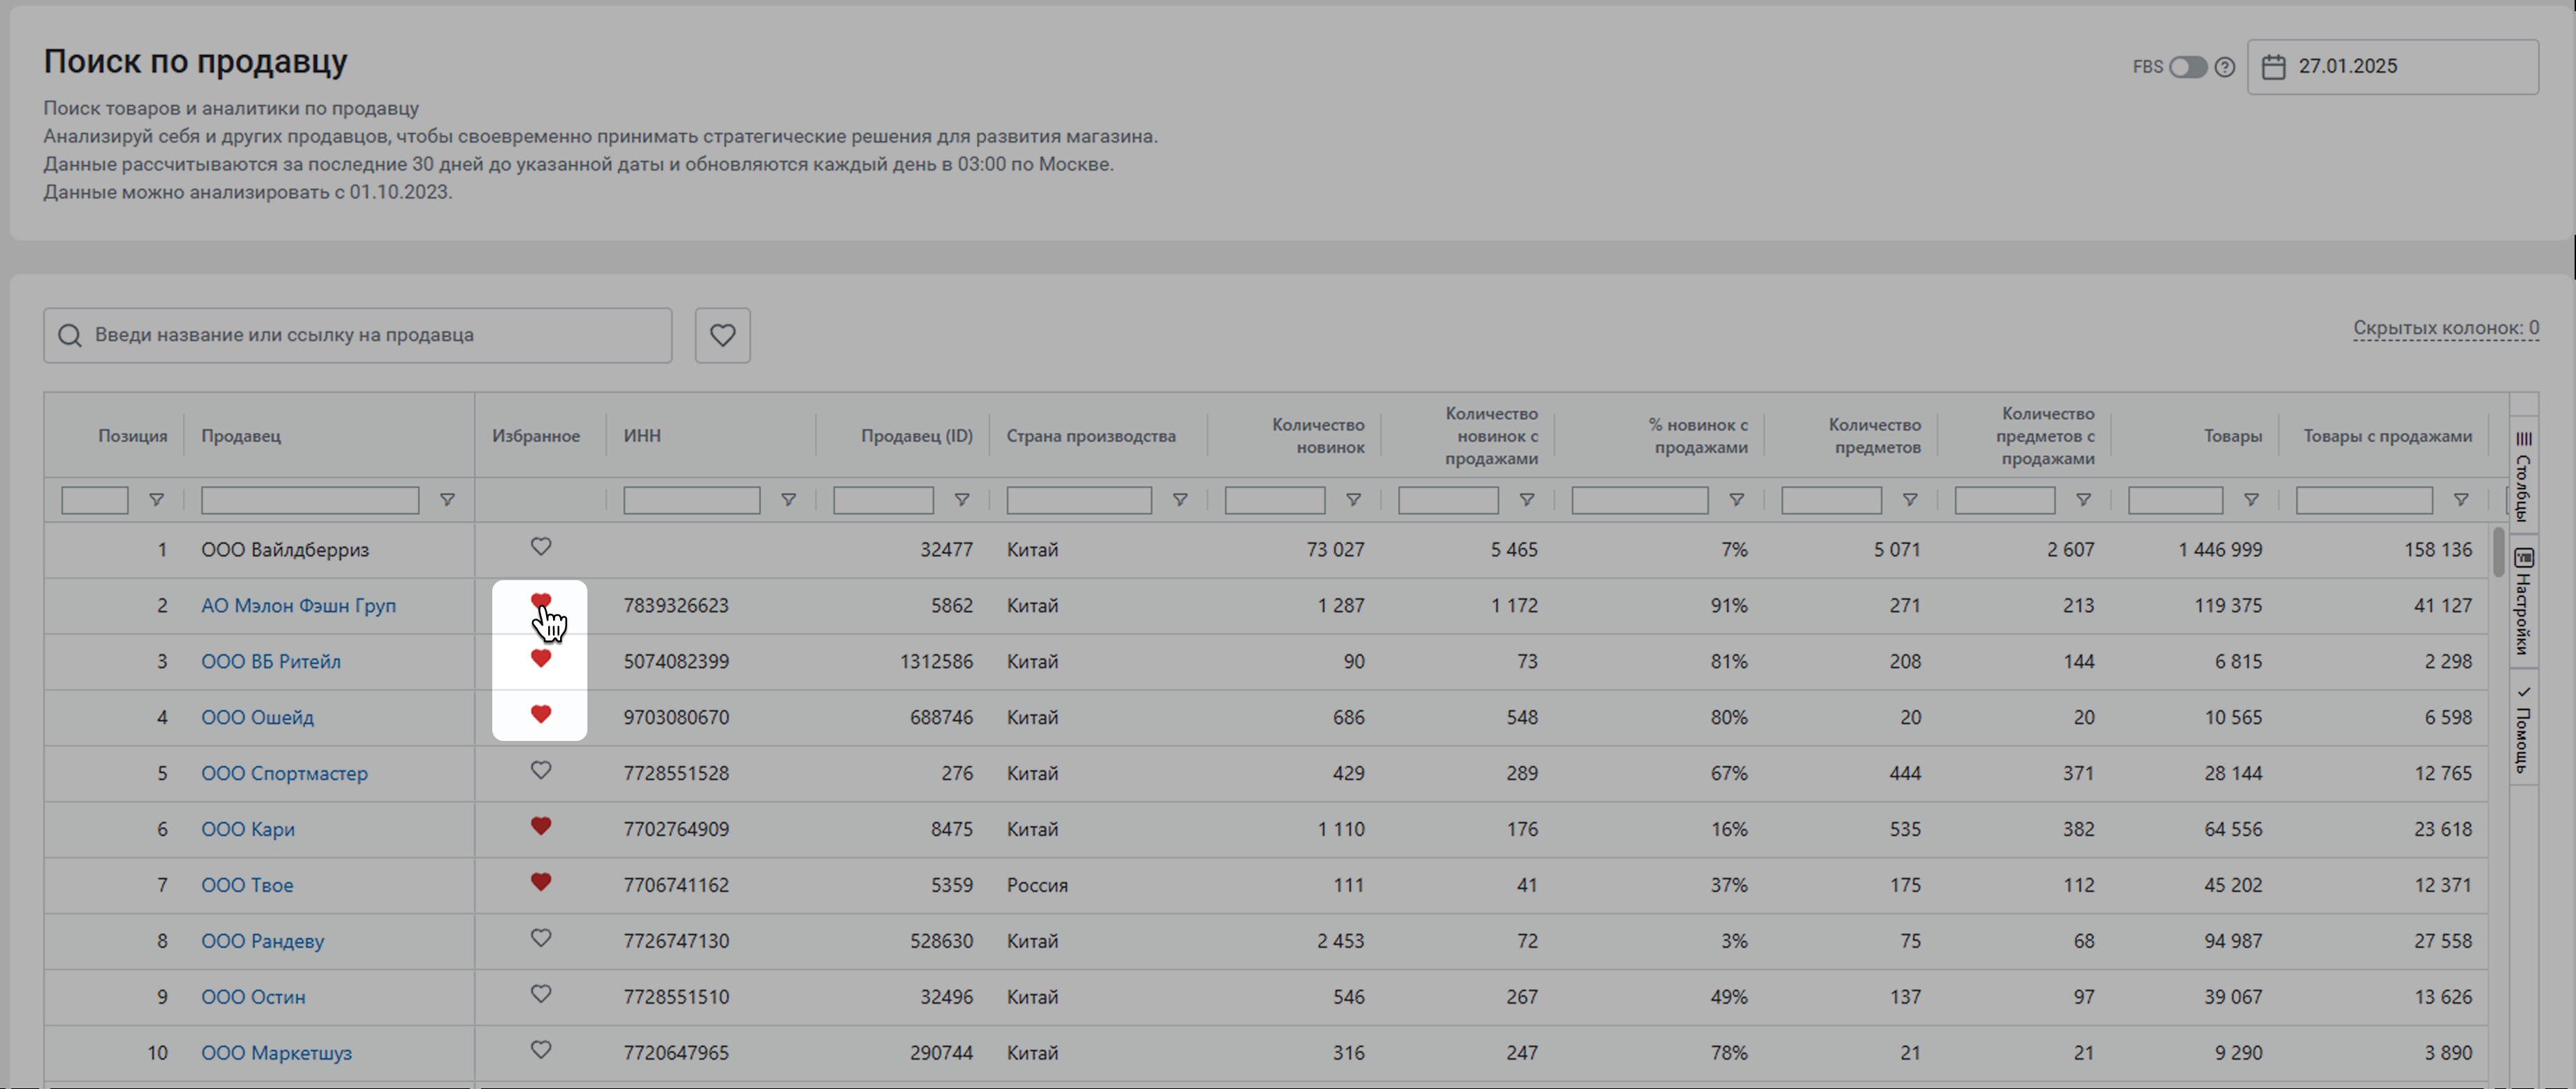
Task: Remove ООО ВБ Ритейл from favorites
Action: pos(540,658)
